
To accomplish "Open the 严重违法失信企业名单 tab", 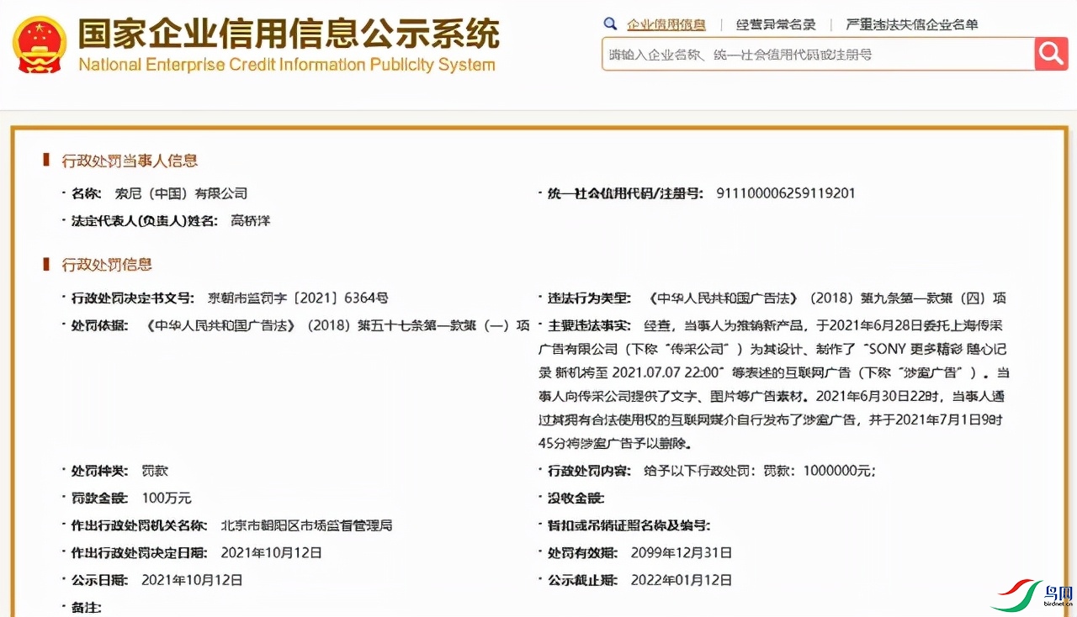I will click(911, 24).
